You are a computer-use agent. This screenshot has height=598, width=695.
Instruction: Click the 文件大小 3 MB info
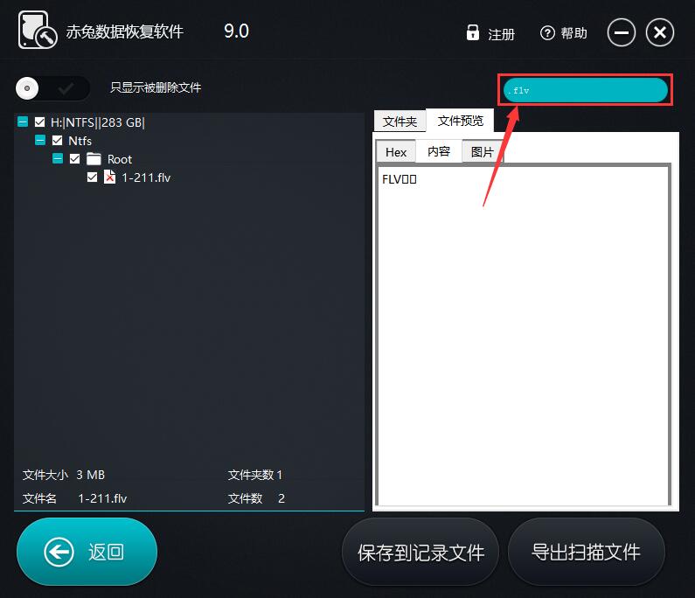click(x=64, y=475)
